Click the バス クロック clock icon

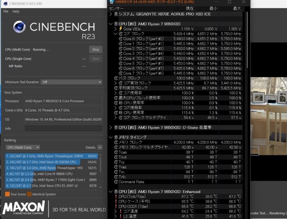(116, 78)
